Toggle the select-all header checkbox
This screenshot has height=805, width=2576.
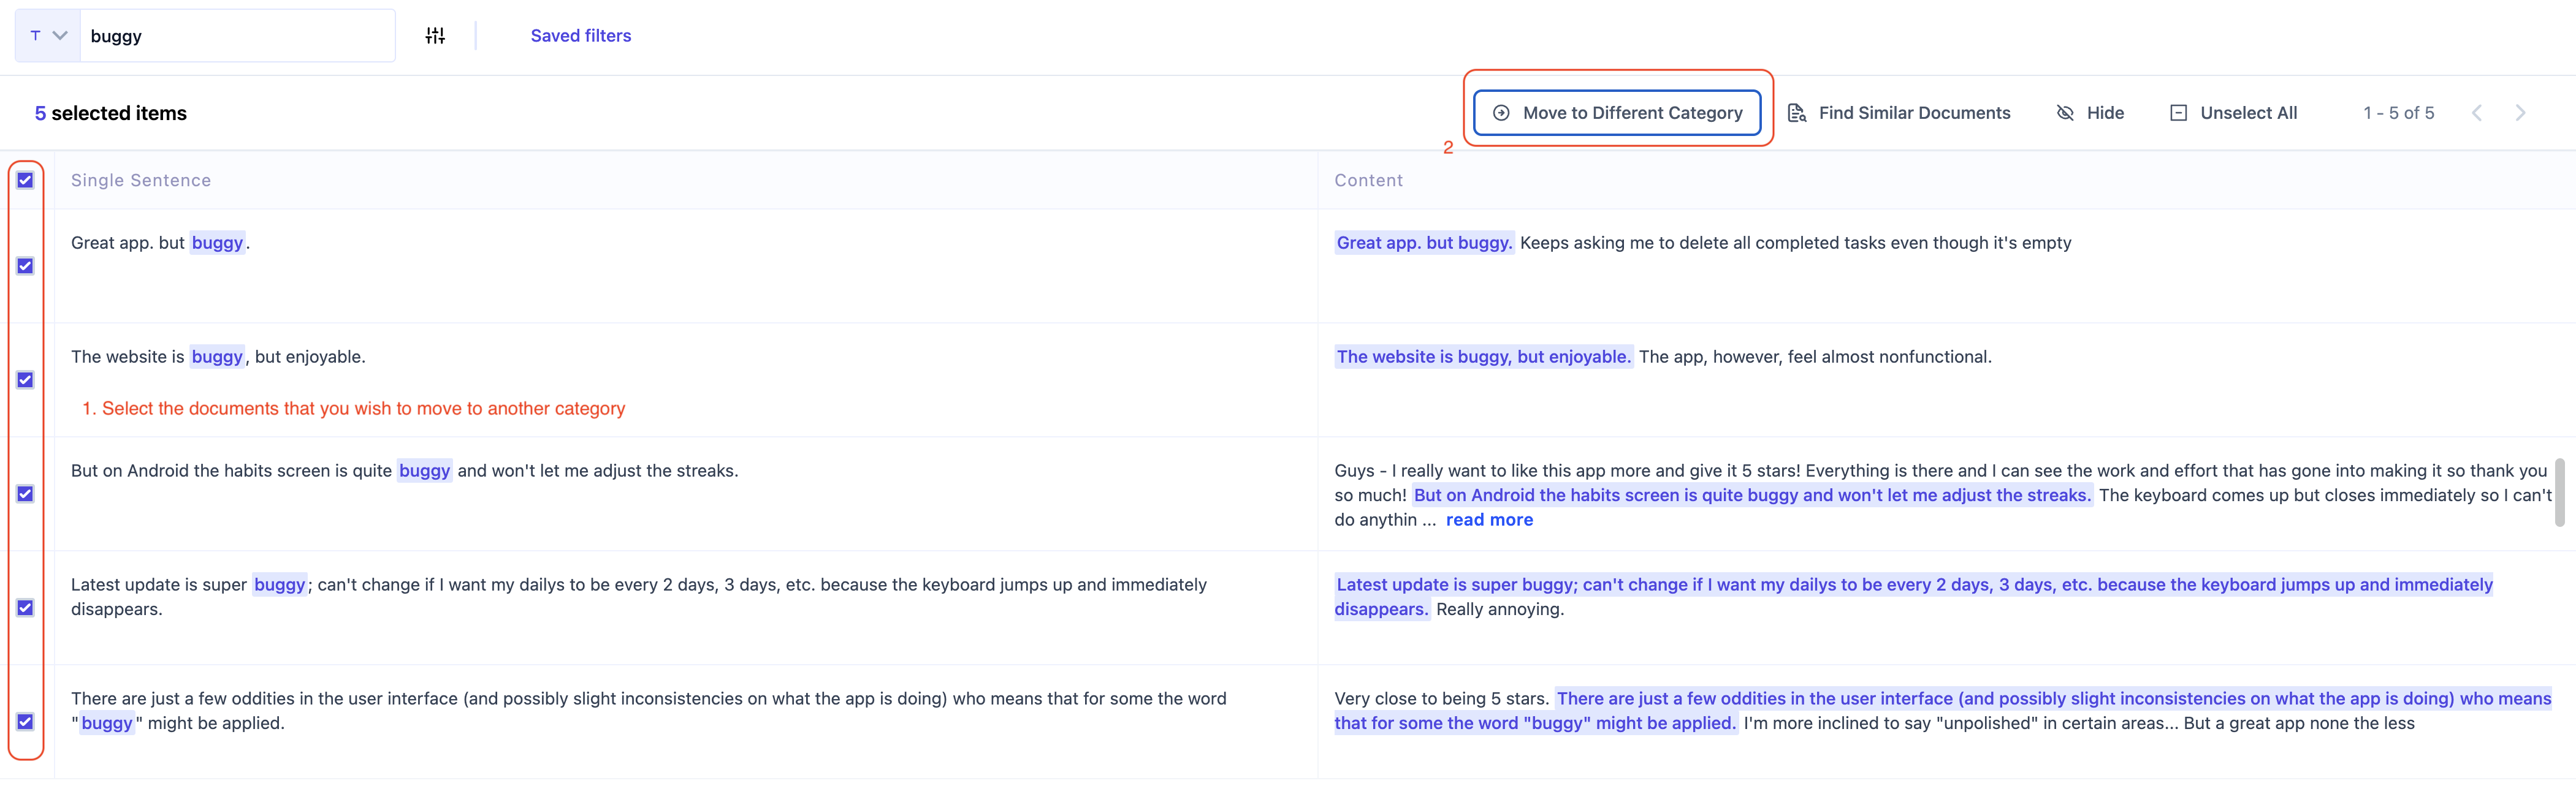(x=25, y=180)
